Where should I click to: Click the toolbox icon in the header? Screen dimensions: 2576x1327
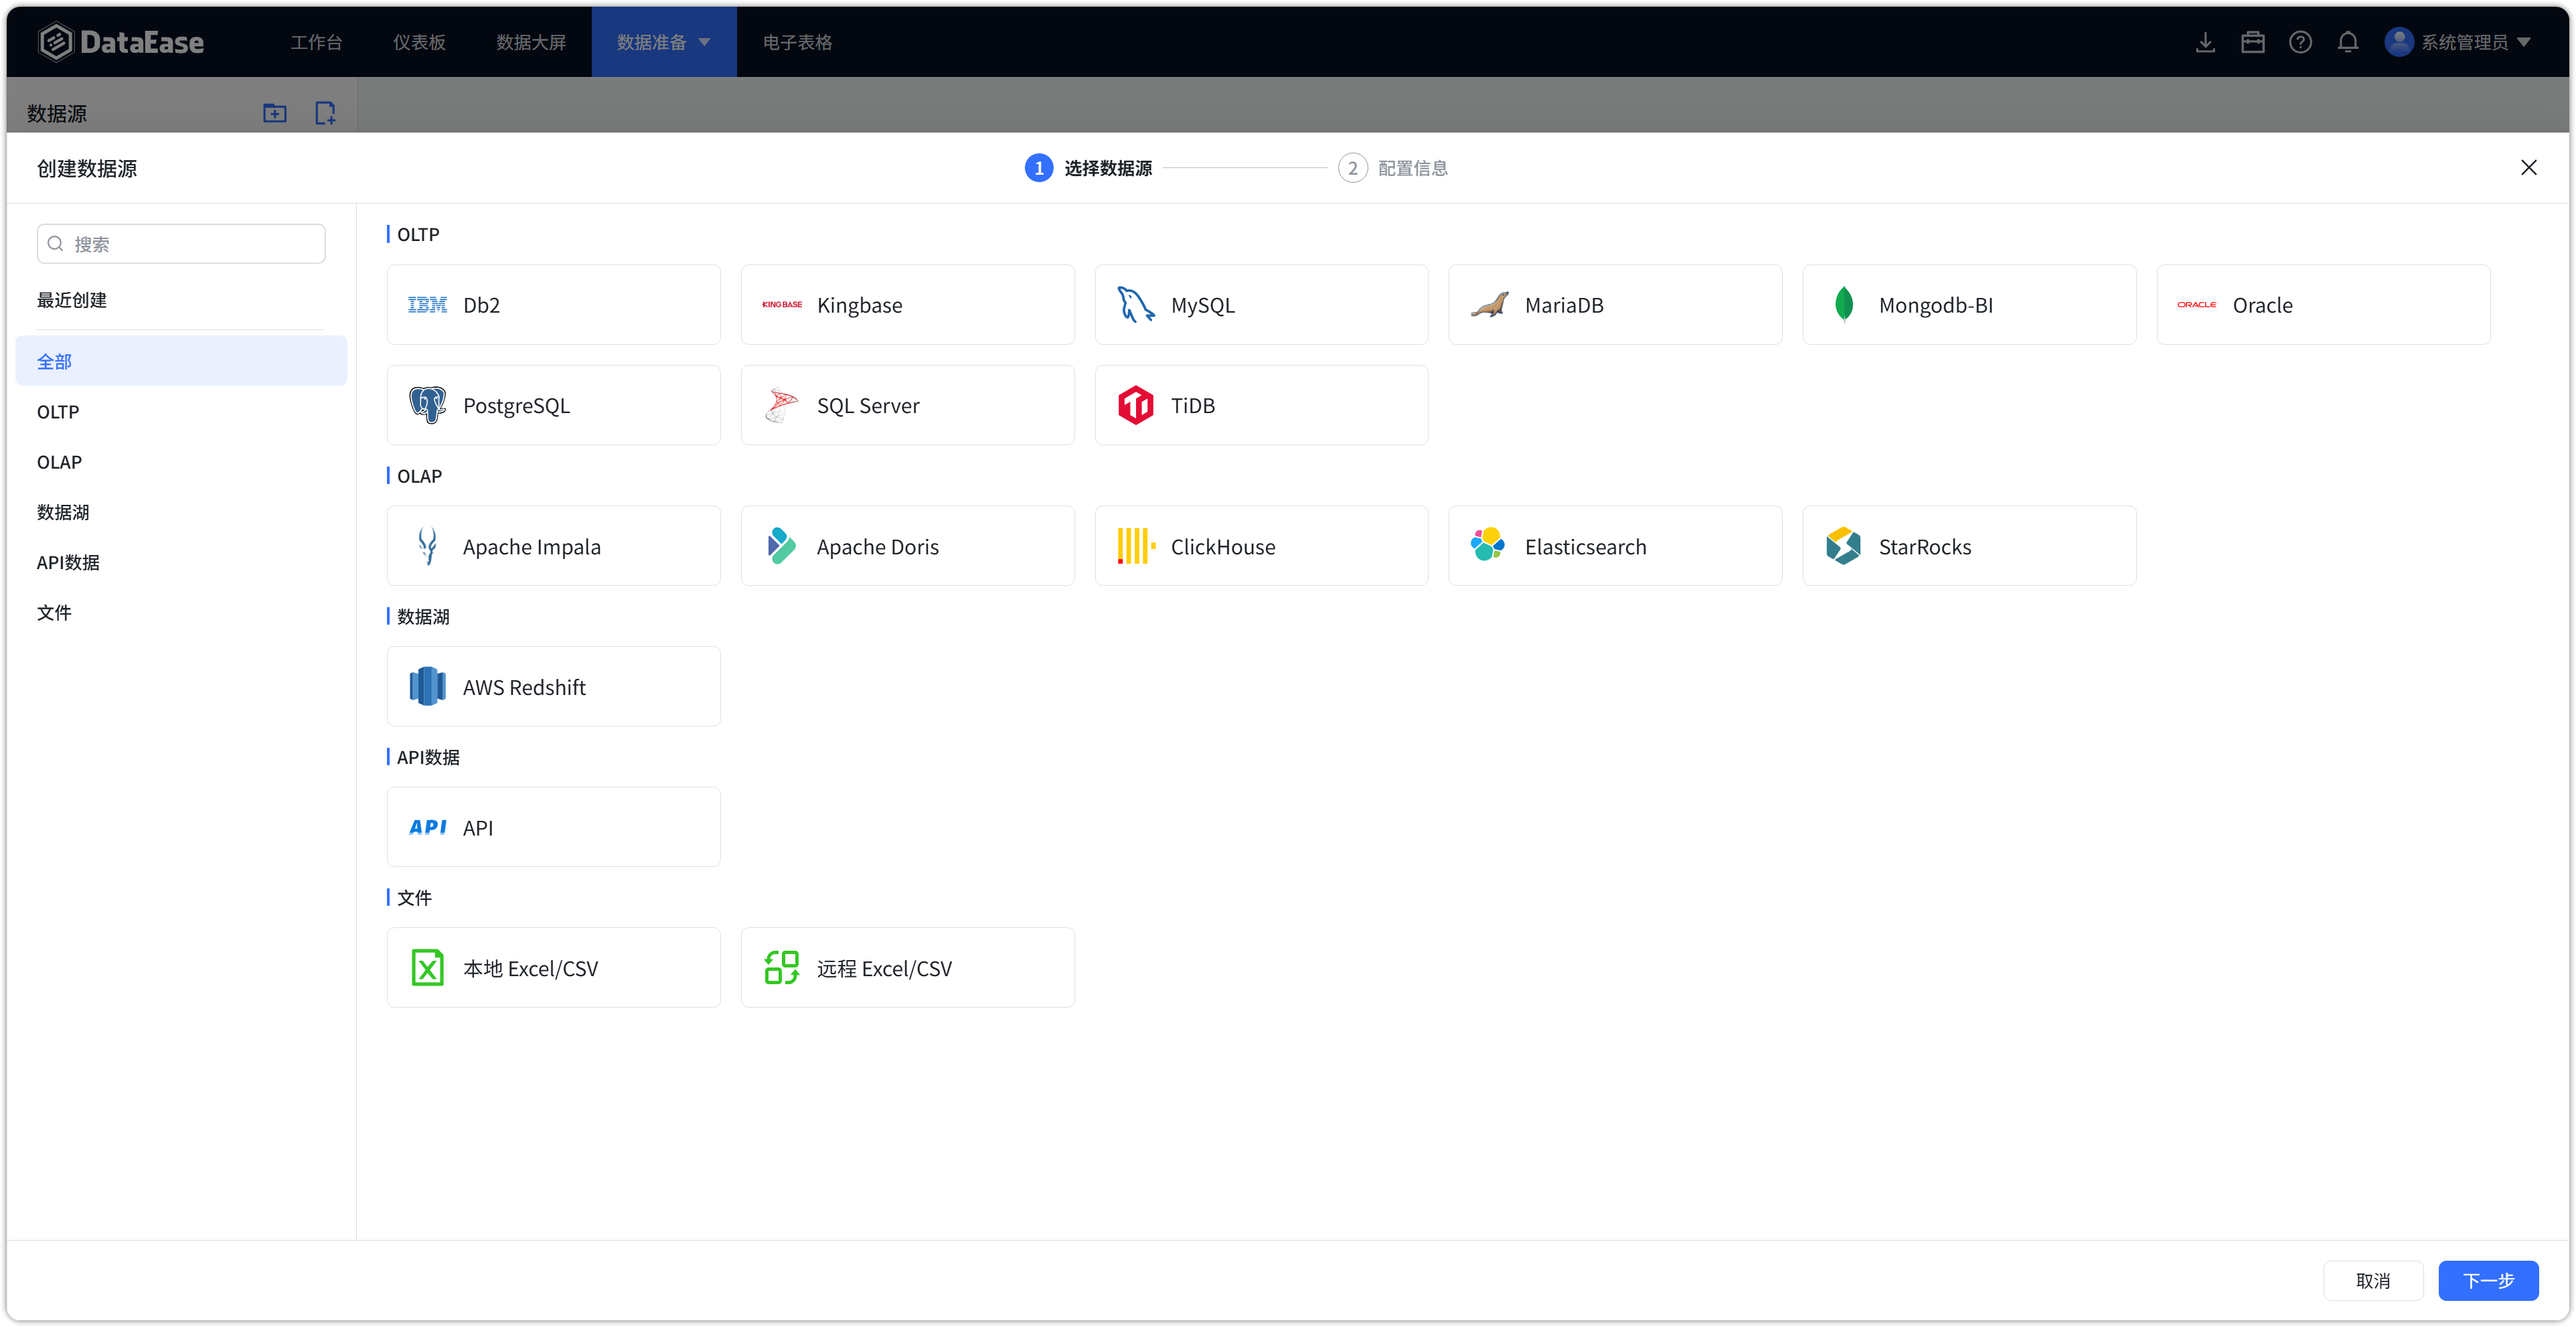pos(2253,42)
